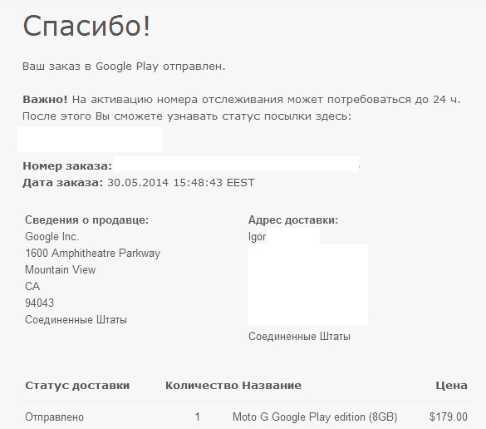
Task: Click the 'Дата заказа:' label
Action: (x=62, y=182)
